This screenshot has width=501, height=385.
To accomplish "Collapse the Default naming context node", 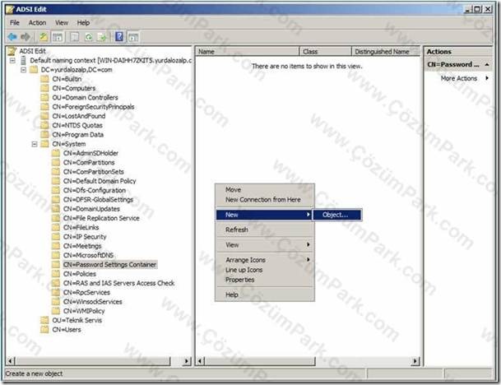I will pyautogui.click(x=12, y=60).
